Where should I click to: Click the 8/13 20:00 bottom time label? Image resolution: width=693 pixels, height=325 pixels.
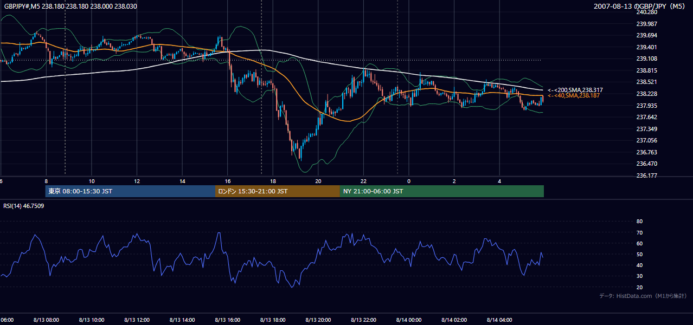pyautogui.click(x=318, y=320)
